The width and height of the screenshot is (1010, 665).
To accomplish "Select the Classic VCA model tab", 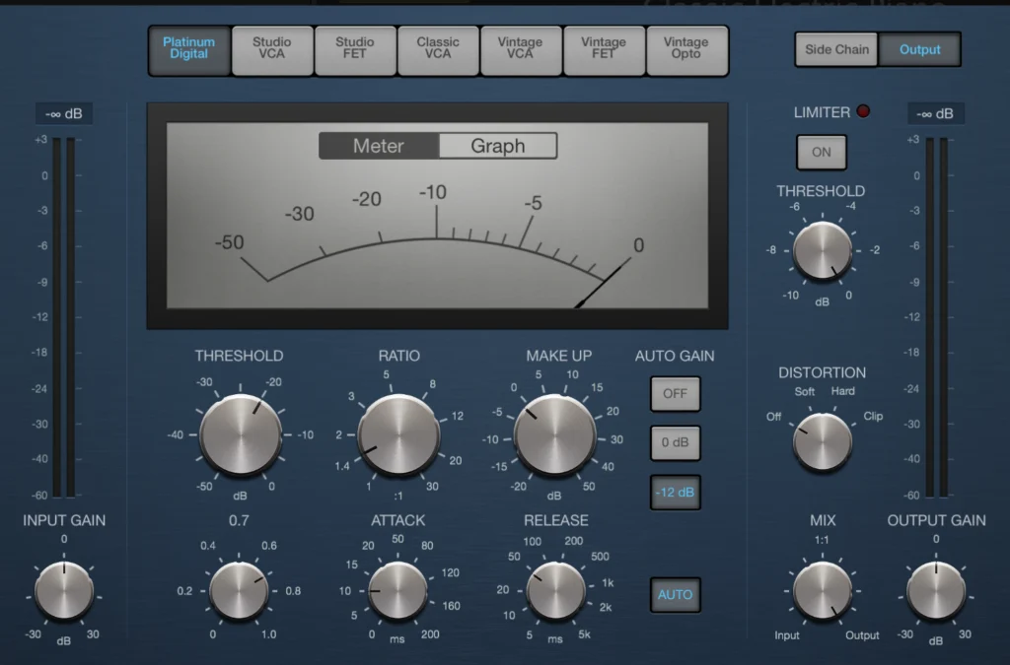I will point(438,51).
